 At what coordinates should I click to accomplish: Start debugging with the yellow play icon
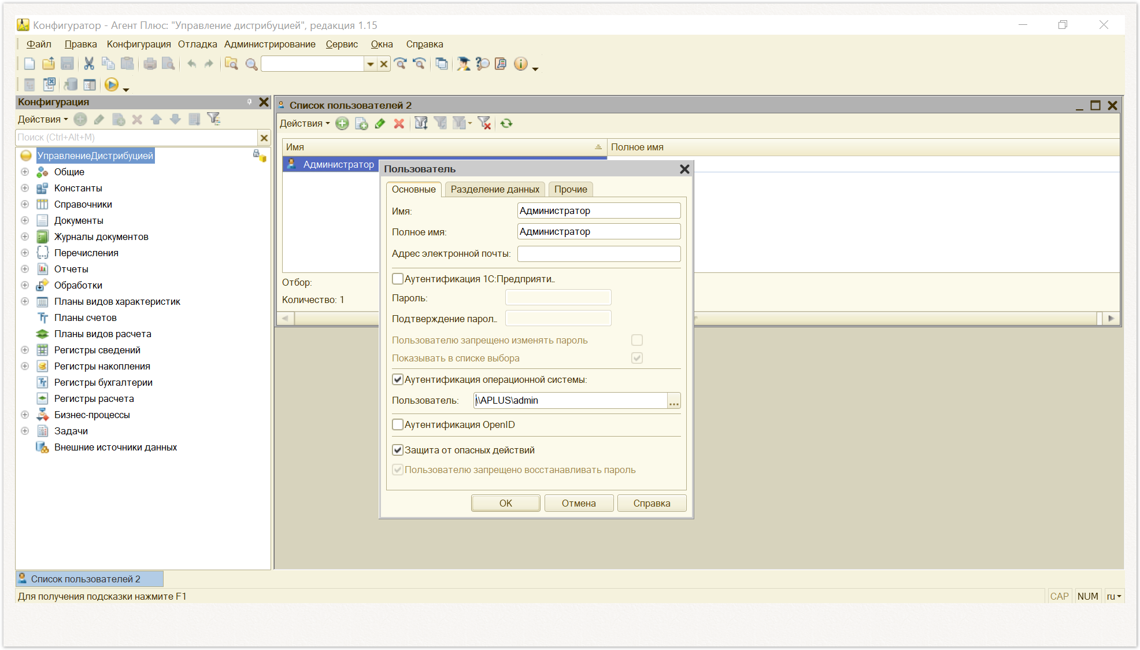112,85
